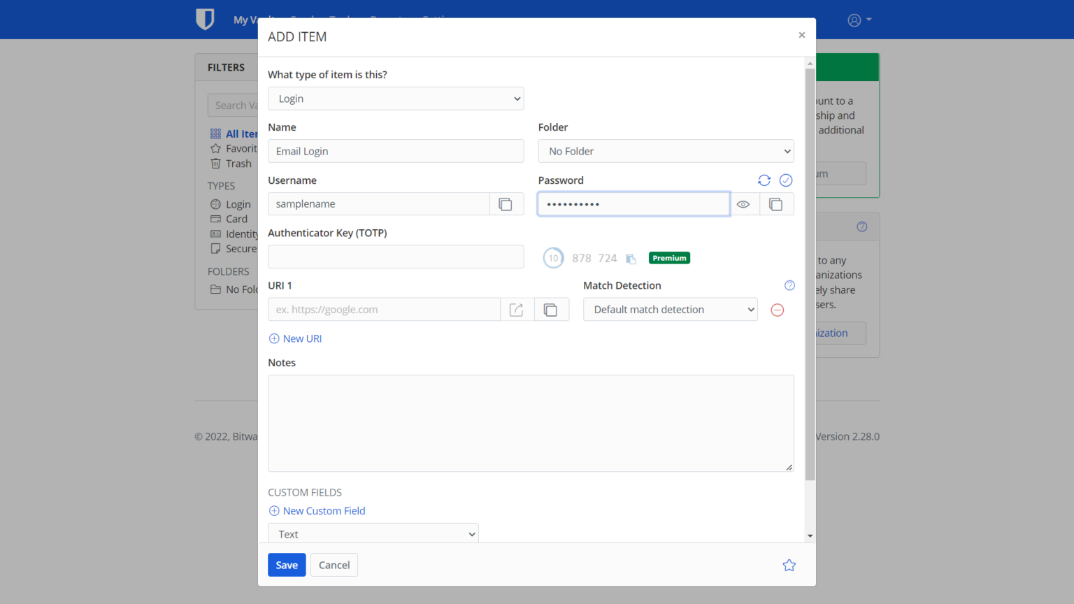1074x604 pixels.
Task: Copy the username to clipboard
Action: tap(506, 204)
